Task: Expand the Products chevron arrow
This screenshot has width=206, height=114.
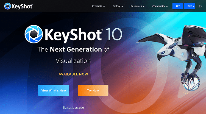Action: pos(104,6)
